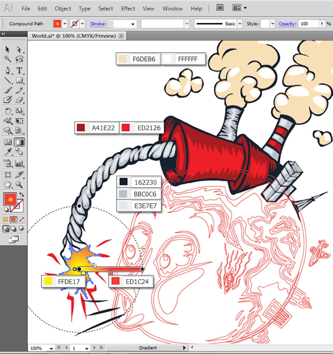
Task: Open Adobe Bridge with the Br icon
Action: coord(221,8)
